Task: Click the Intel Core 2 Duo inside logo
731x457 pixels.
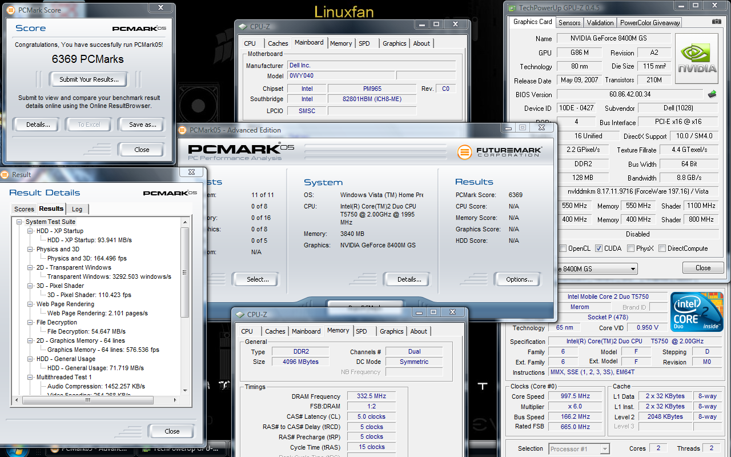Action: click(697, 311)
